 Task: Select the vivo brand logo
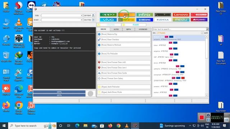[x=108, y=20]
